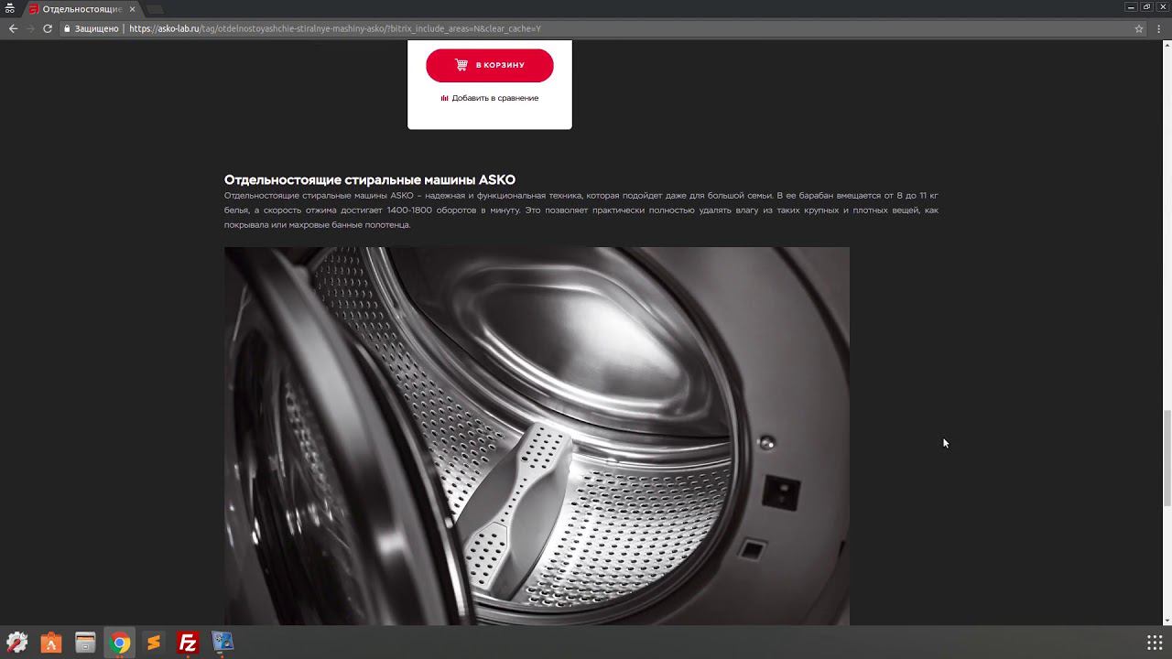Open the file manager taskbar icon
Viewport: 1172px width, 659px height.
point(85,643)
